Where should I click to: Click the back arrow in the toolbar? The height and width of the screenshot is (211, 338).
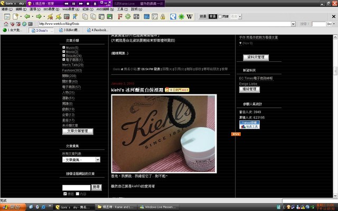click(x=27, y=16)
